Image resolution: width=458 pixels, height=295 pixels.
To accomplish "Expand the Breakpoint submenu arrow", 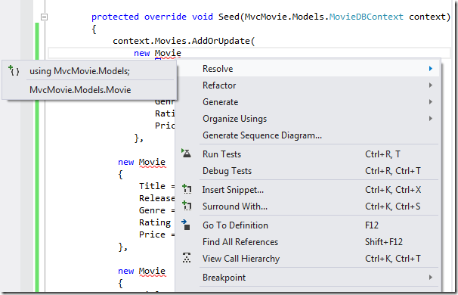I will (431, 277).
